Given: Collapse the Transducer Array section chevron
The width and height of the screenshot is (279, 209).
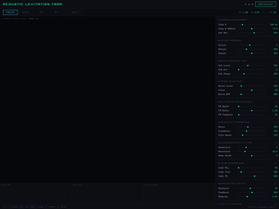Looking at the screenshot, I should pyautogui.click(x=275, y=20).
